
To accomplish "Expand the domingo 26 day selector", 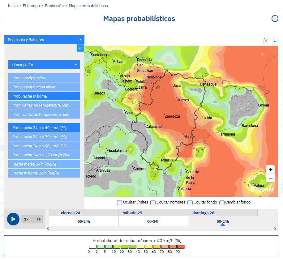I will (44, 65).
